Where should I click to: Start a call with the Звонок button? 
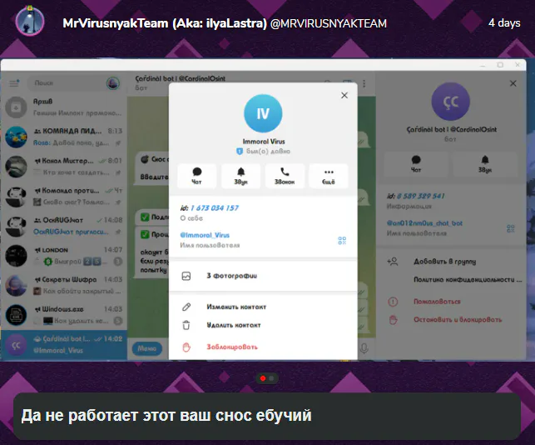pyautogui.click(x=285, y=176)
